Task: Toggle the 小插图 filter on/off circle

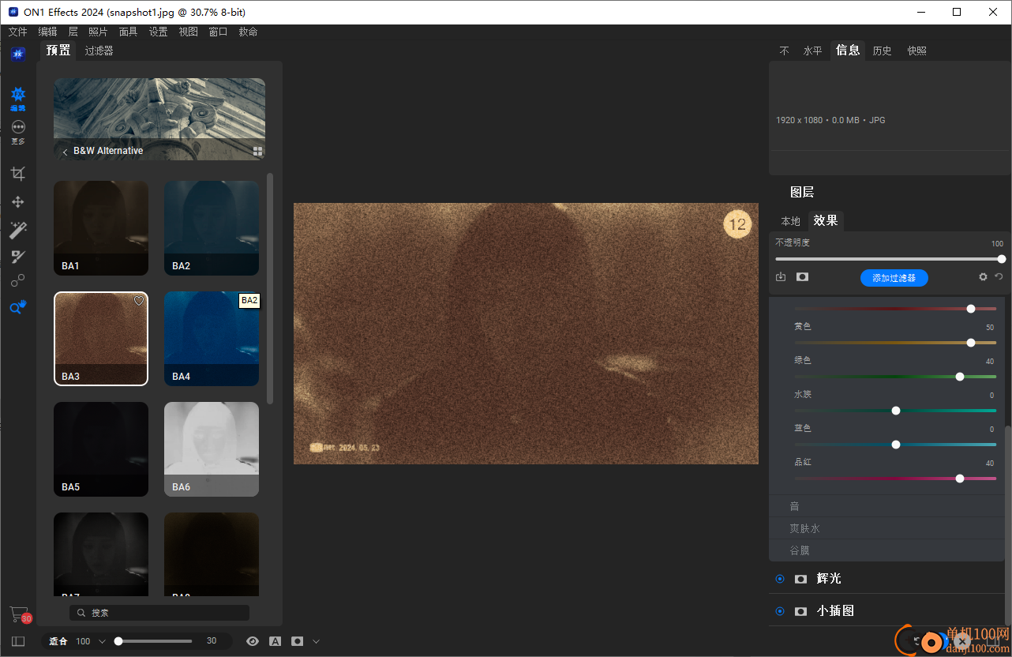Action: tap(780, 611)
